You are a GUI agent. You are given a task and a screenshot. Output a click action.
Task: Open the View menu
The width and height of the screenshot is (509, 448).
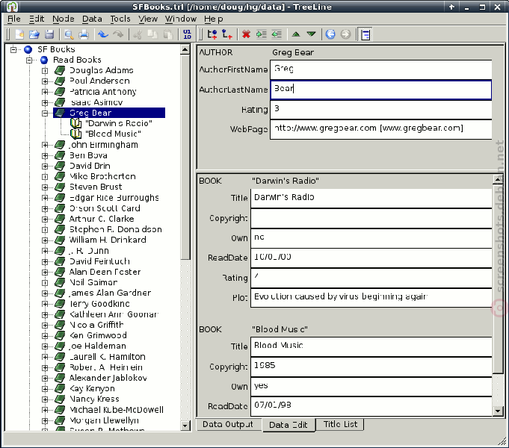(x=148, y=19)
